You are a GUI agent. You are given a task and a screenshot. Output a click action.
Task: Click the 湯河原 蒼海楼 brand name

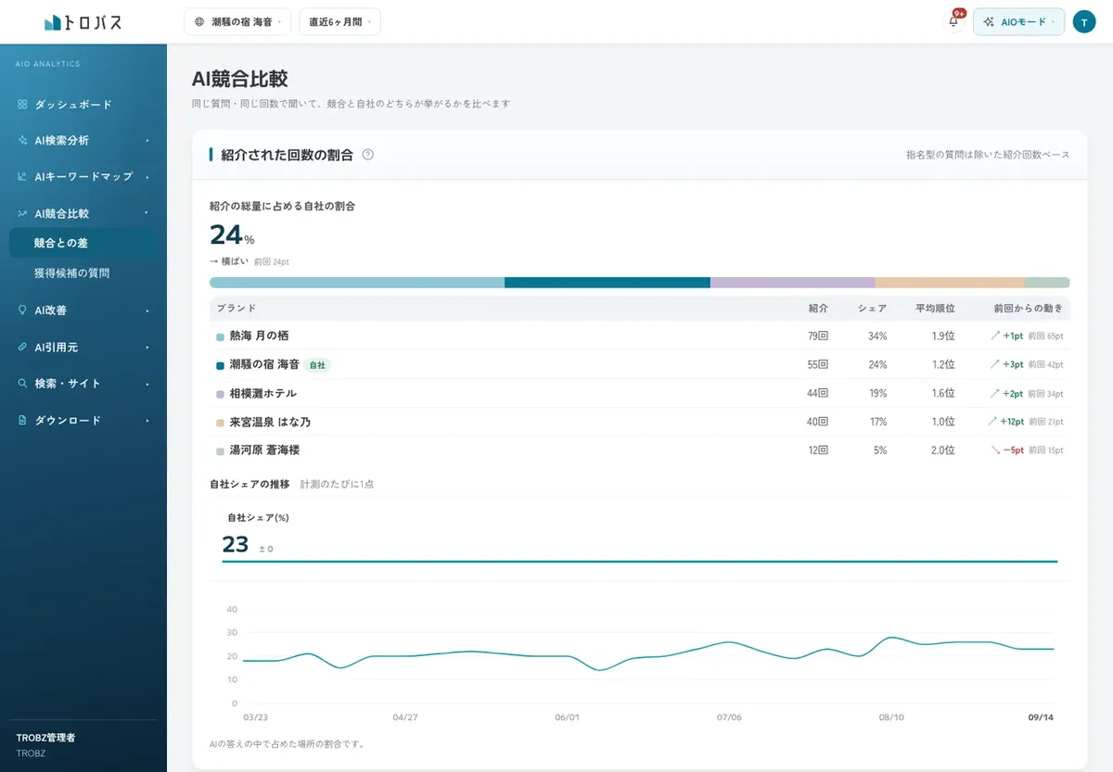click(x=264, y=450)
